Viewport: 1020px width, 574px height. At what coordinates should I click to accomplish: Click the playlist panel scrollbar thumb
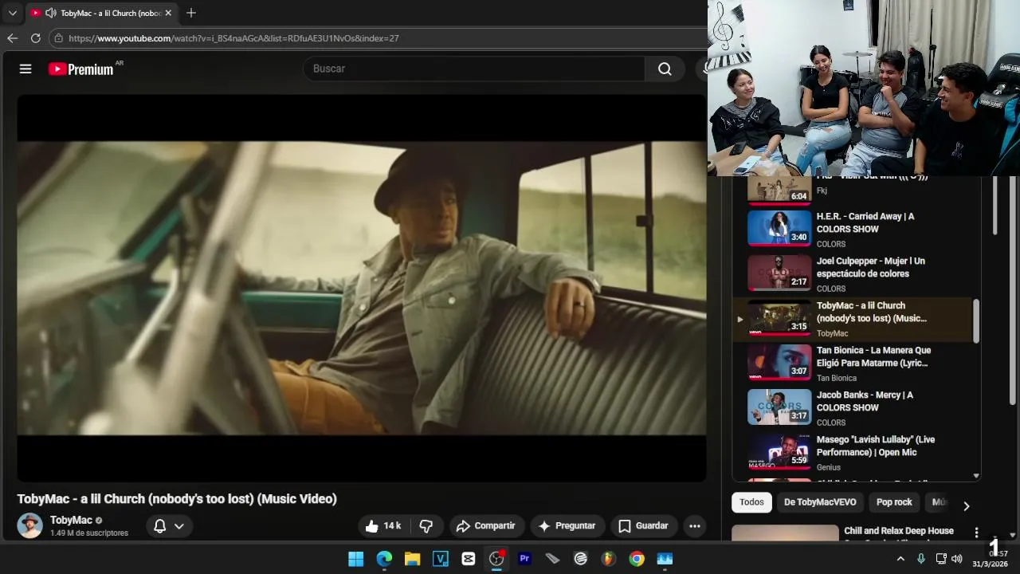(x=976, y=320)
